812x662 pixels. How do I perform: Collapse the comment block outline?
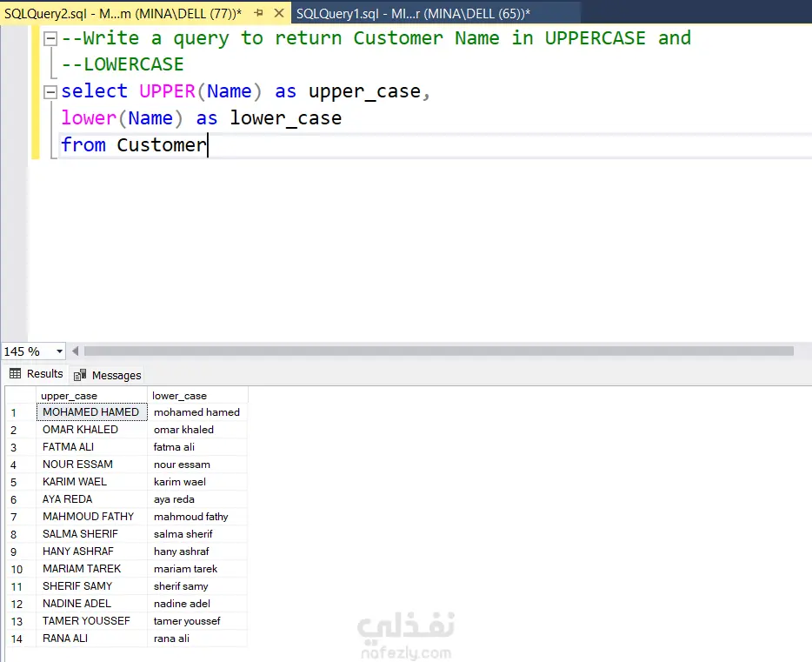pos(50,38)
